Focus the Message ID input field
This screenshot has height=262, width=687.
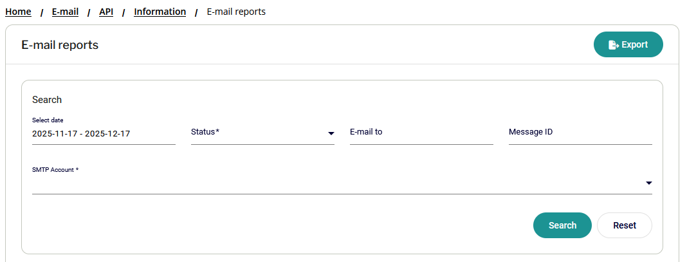click(x=580, y=133)
